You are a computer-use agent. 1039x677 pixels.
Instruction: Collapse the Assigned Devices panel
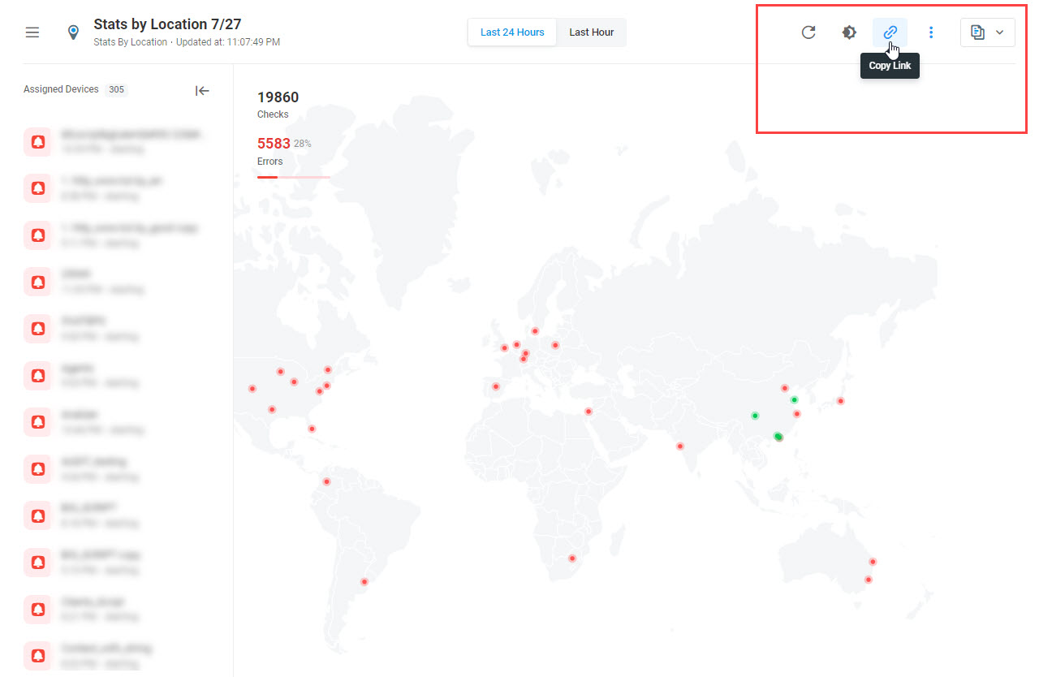(202, 91)
